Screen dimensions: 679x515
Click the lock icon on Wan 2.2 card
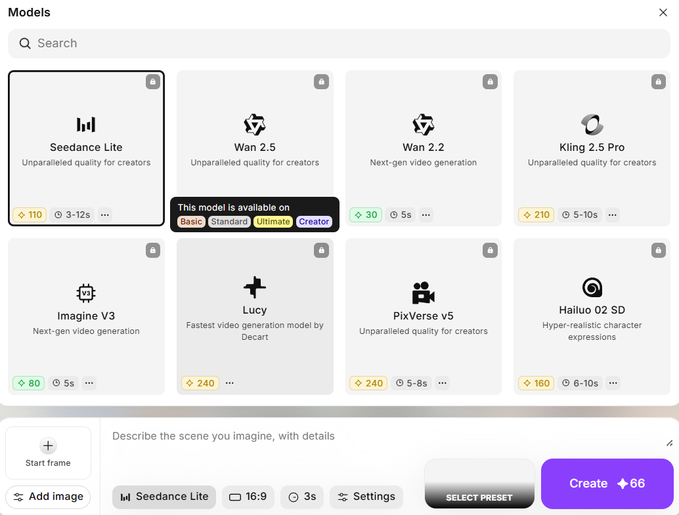coord(490,82)
